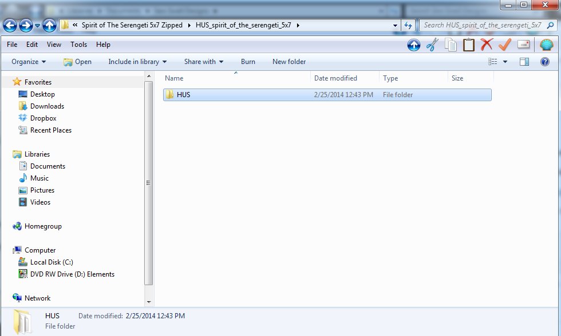Click the Paste clipboard toolbar icon
This screenshot has width=561, height=336.
(x=468, y=45)
